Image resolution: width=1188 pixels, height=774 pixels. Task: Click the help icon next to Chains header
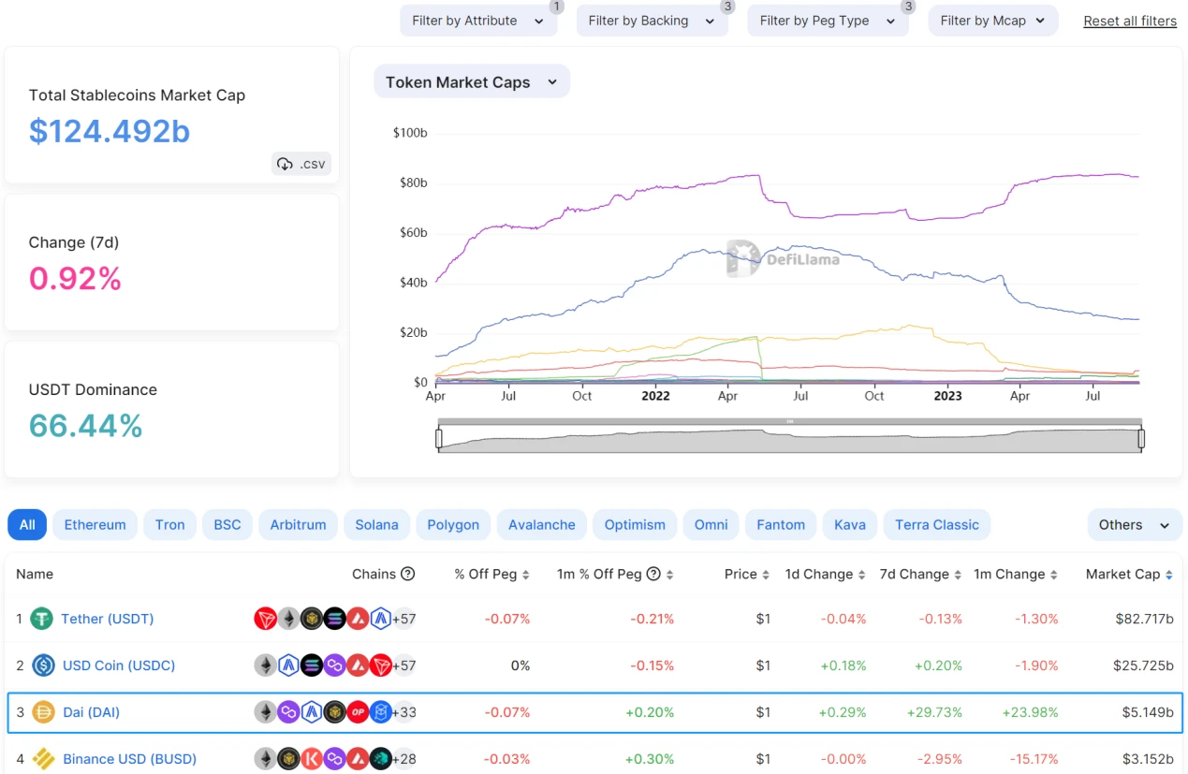pyautogui.click(x=408, y=574)
